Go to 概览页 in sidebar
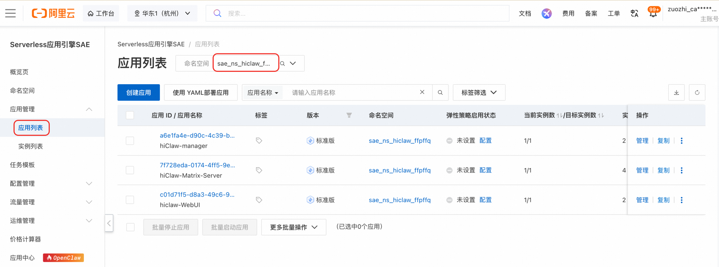 19,72
